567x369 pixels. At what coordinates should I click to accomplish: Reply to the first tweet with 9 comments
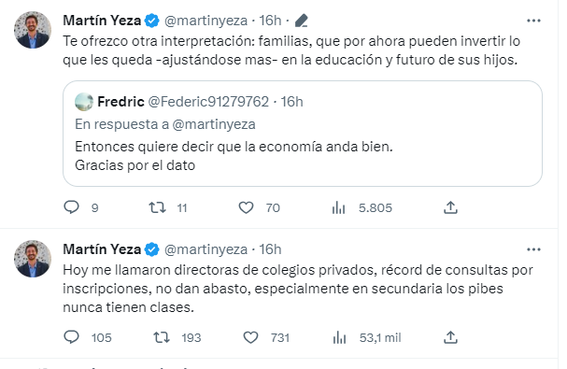click(x=71, y=207)
